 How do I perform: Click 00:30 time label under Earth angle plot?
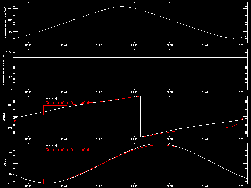[28, 45]
